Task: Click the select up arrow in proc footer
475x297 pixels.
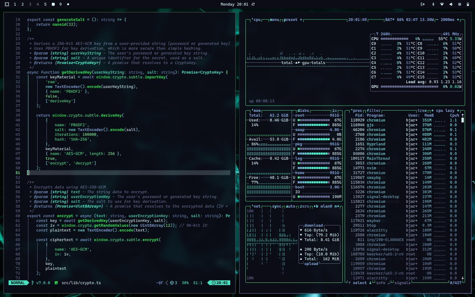Action: tap(349, 283)
